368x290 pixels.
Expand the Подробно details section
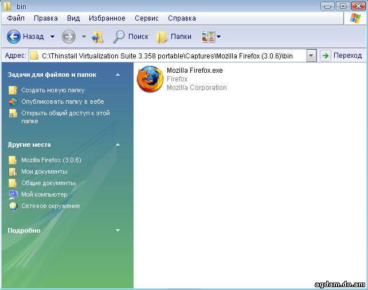pyautogui.click(x=118, y=230)
